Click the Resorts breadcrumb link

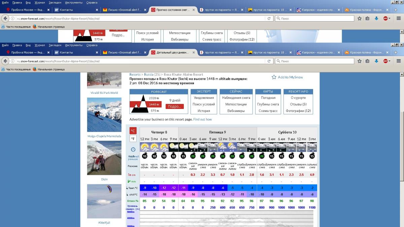click(135, 74)
